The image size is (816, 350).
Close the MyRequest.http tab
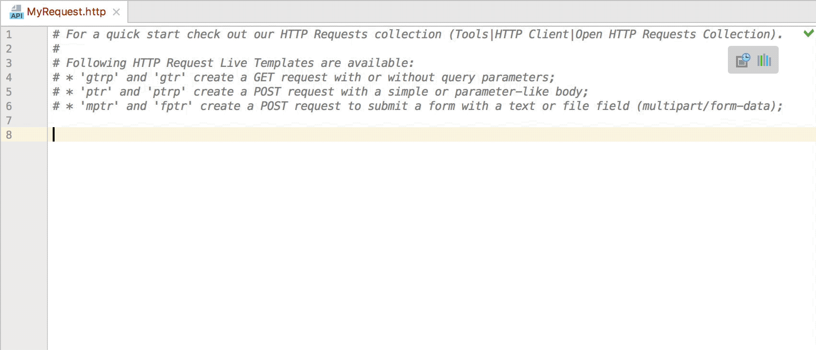click(x=116, y=12)
